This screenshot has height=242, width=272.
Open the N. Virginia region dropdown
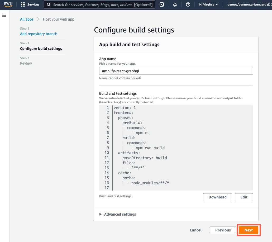tap(209, 4)
